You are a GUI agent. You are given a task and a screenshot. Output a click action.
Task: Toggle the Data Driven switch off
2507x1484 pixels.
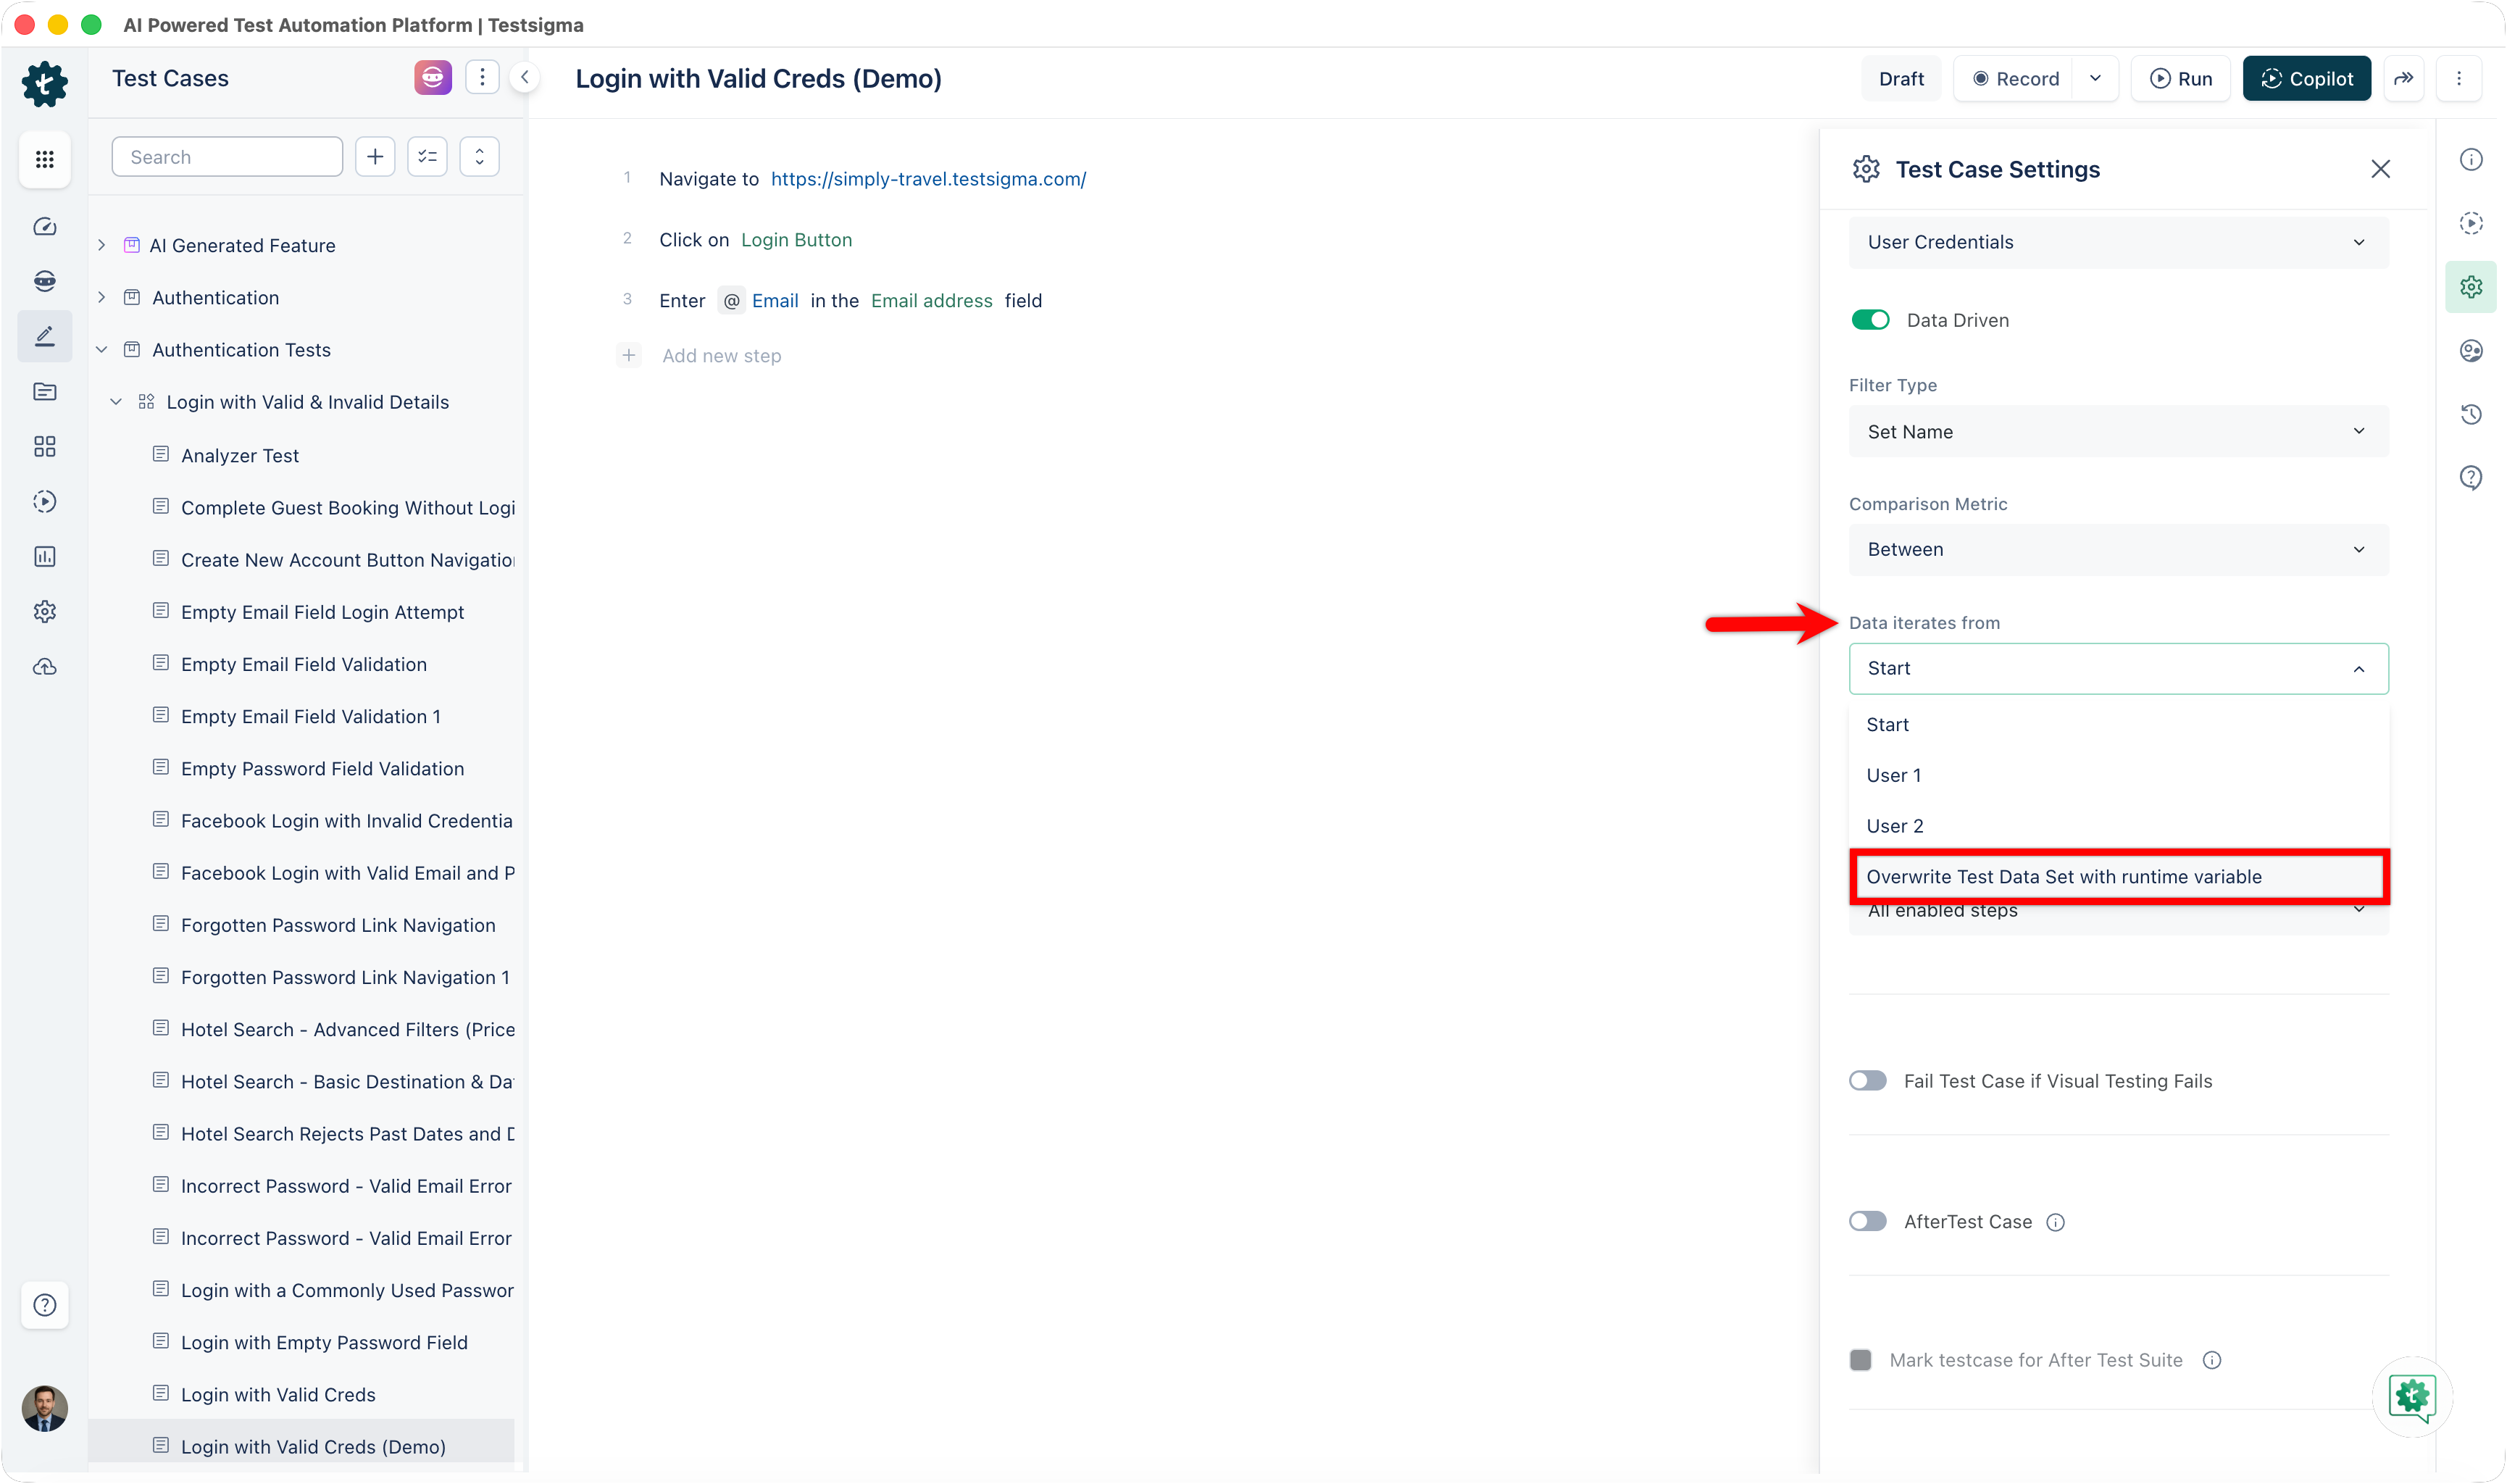[1870, 320]
